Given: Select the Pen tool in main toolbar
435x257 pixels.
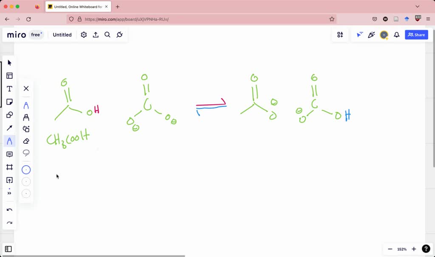Looking at the screenshot, I should (x=9, y=141).
